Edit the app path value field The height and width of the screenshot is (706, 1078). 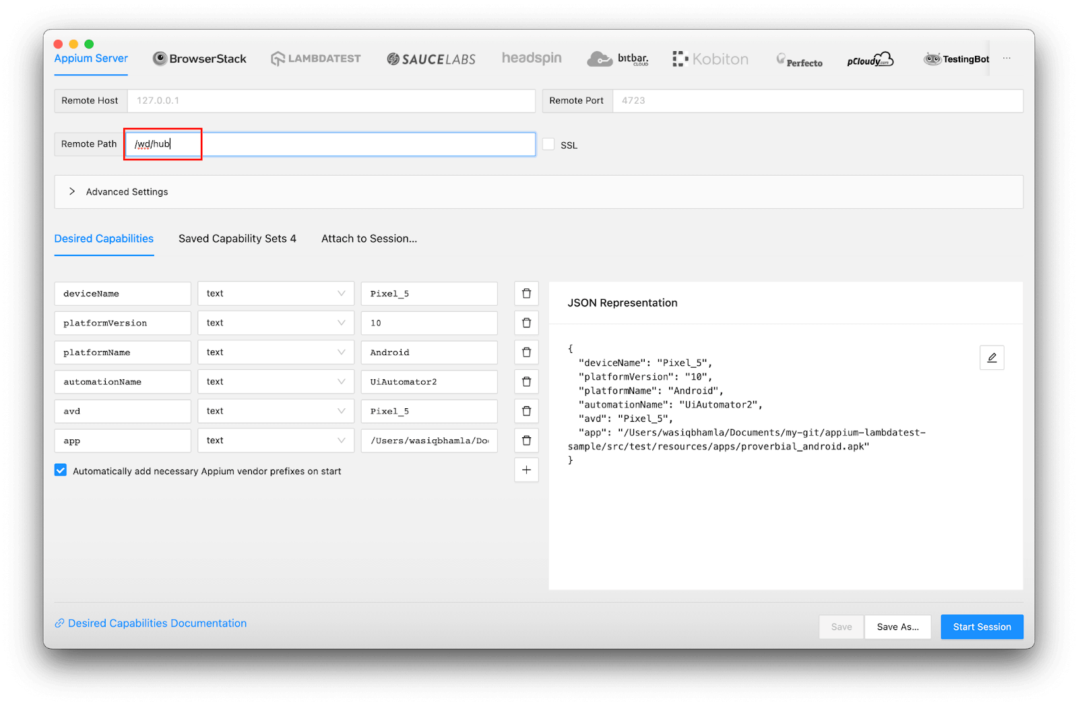click(x=429, y=441)
